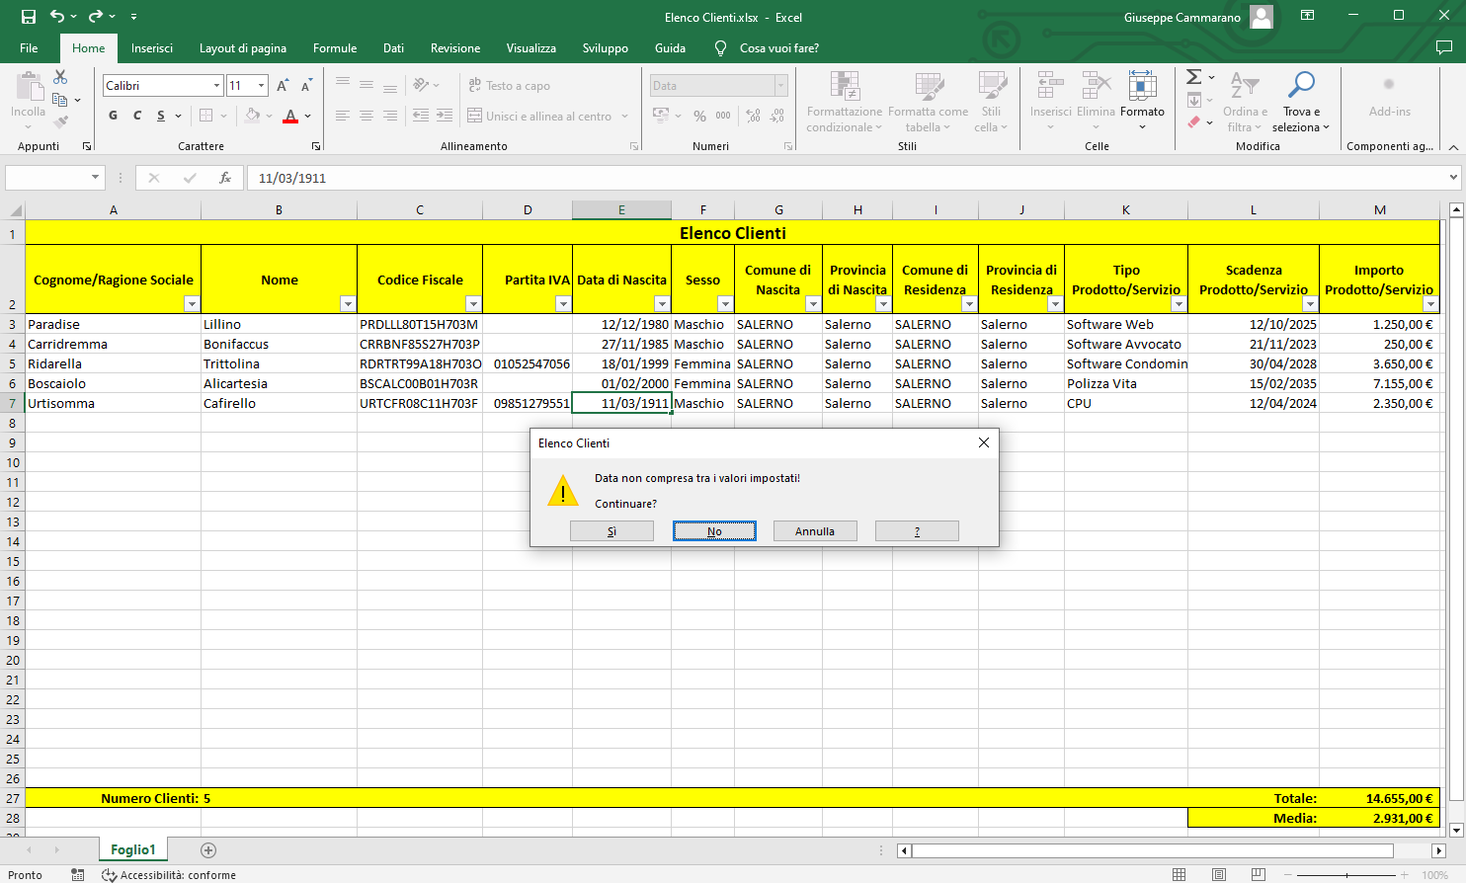Open Stili cella gallery
Image resolution: width=1466 pixels, height=883 pixels.
[x=991, y=102]
